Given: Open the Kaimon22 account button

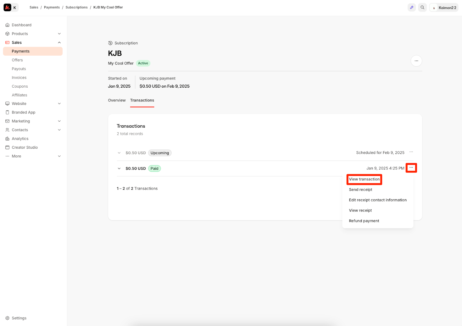Looking at the screenshot, I should (x=444, y=7).
